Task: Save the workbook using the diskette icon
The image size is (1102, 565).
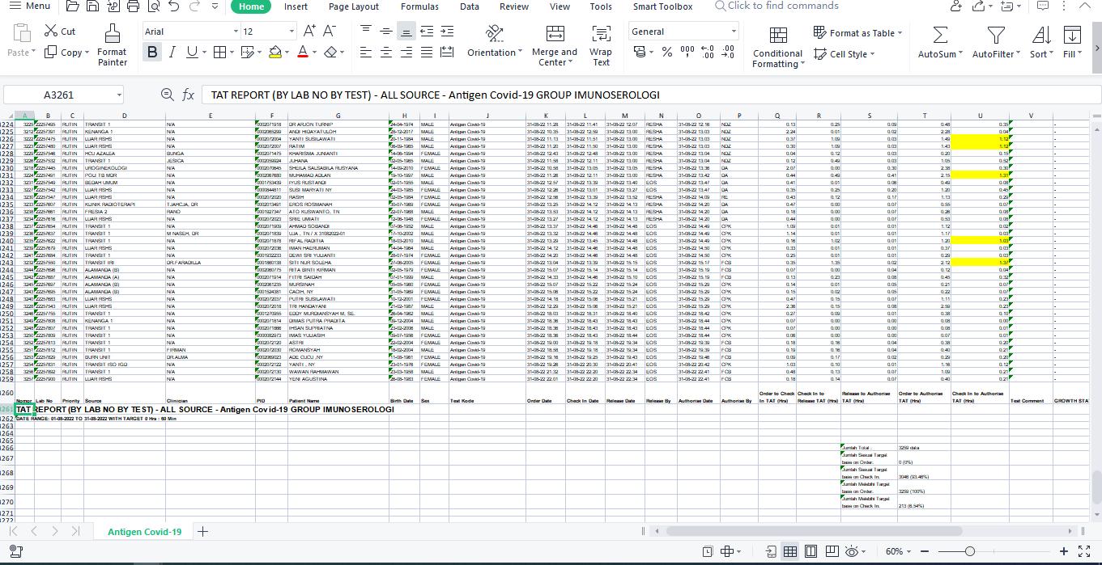Action: [x=92, y=6]
